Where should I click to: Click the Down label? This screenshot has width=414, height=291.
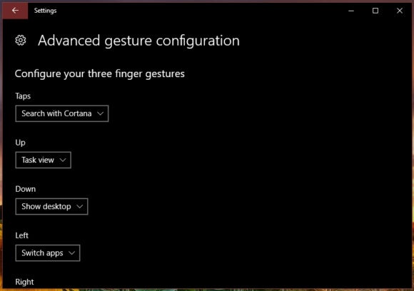tap(26, 189)
